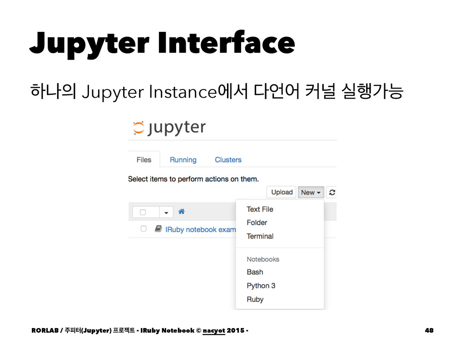This screenshot has height=349, width=465.
Task: Click the Jupyter Interface slide title
Action: tap(162, 44)
